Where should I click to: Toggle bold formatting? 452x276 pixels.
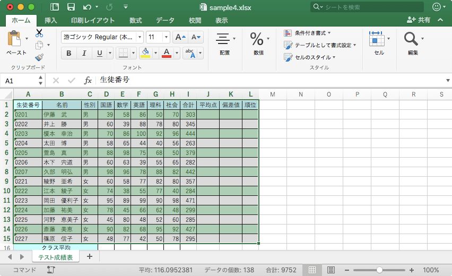(x=69, y=53)
